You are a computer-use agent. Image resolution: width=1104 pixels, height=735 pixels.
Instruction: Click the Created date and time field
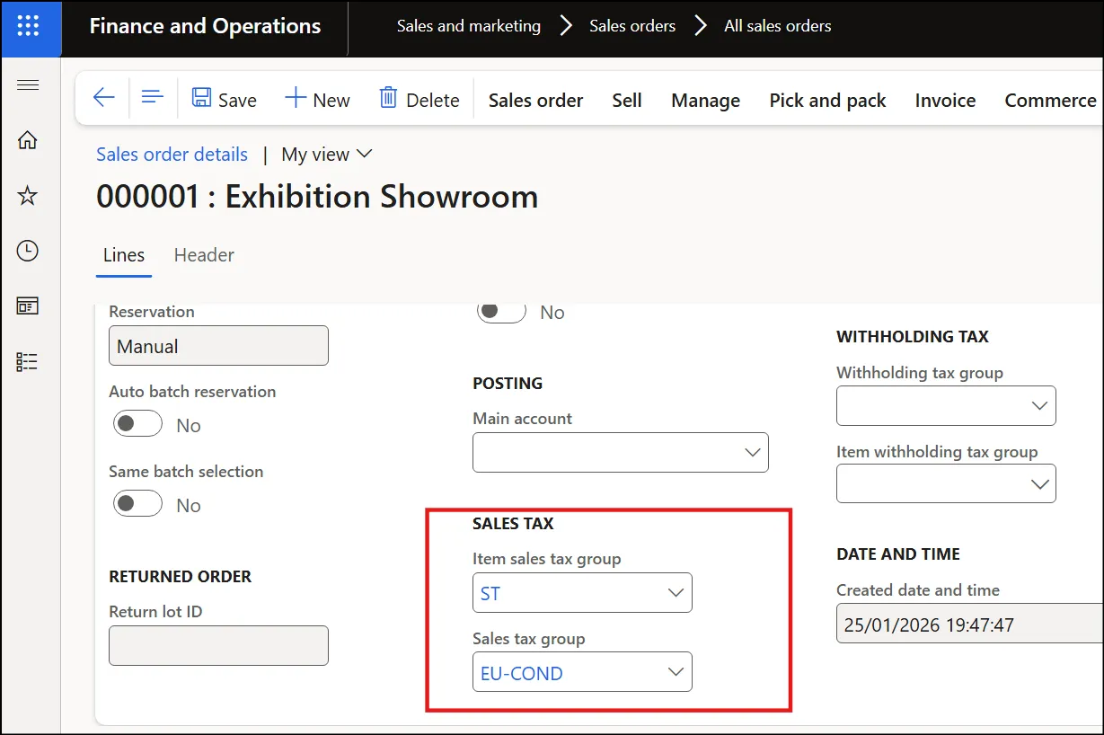(x=970, y=624)
